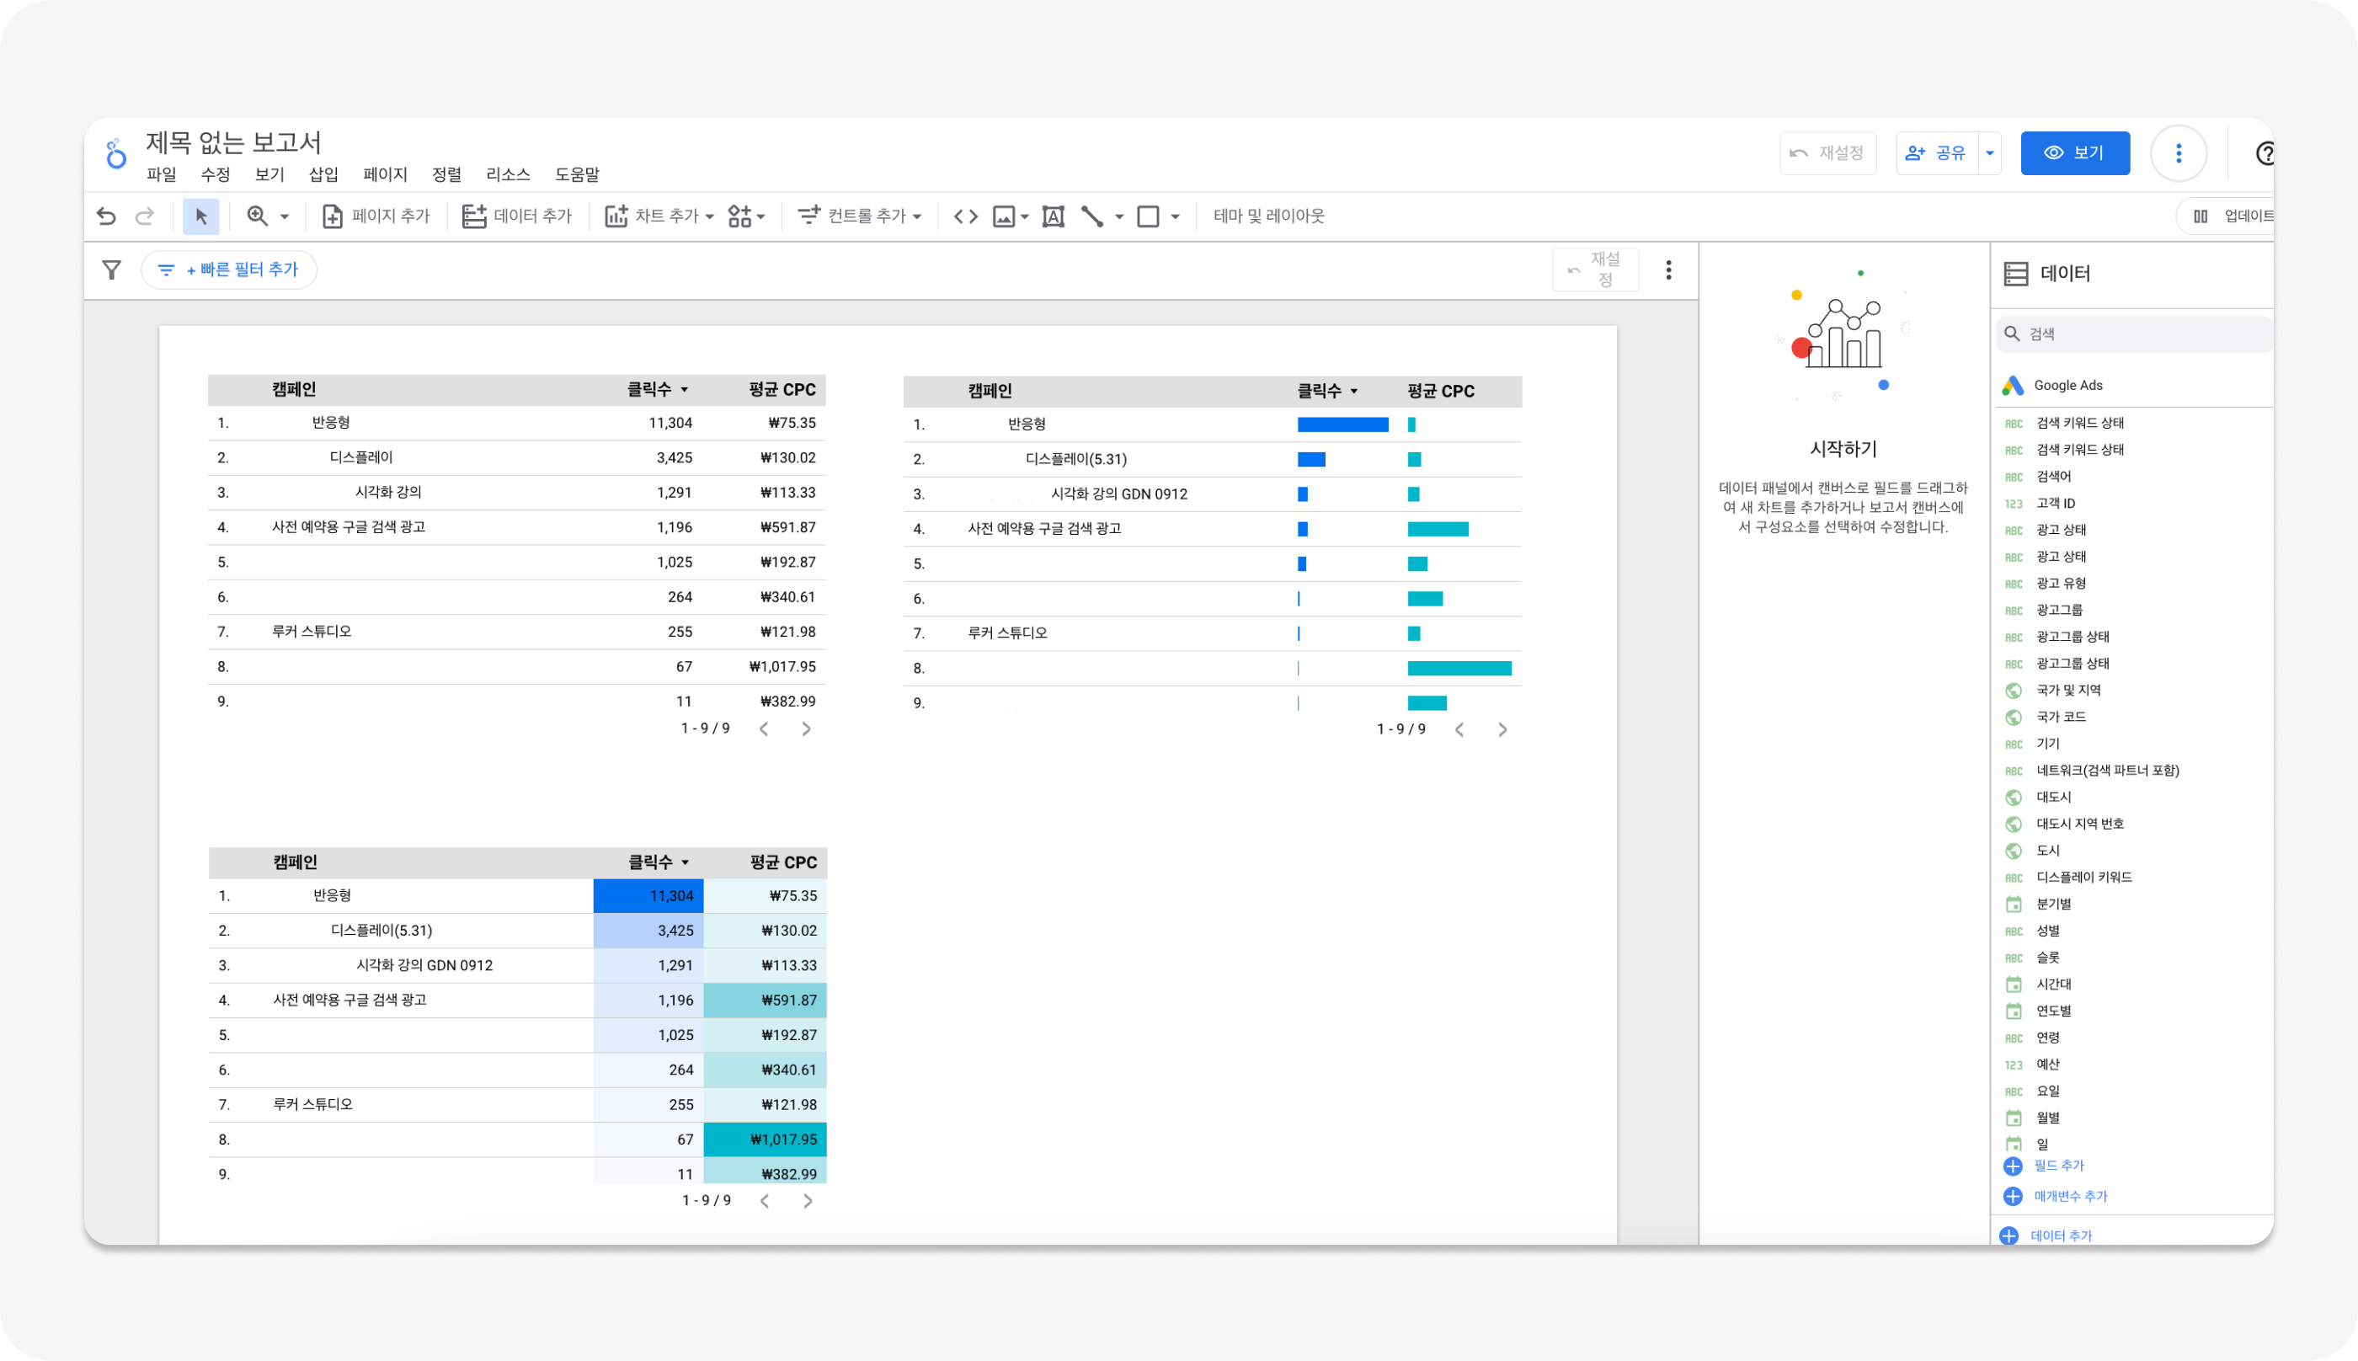Click 페이지 추가 to add a page
The width and height of the screenshot is (2358, 1361).
[x=376, y=216]
